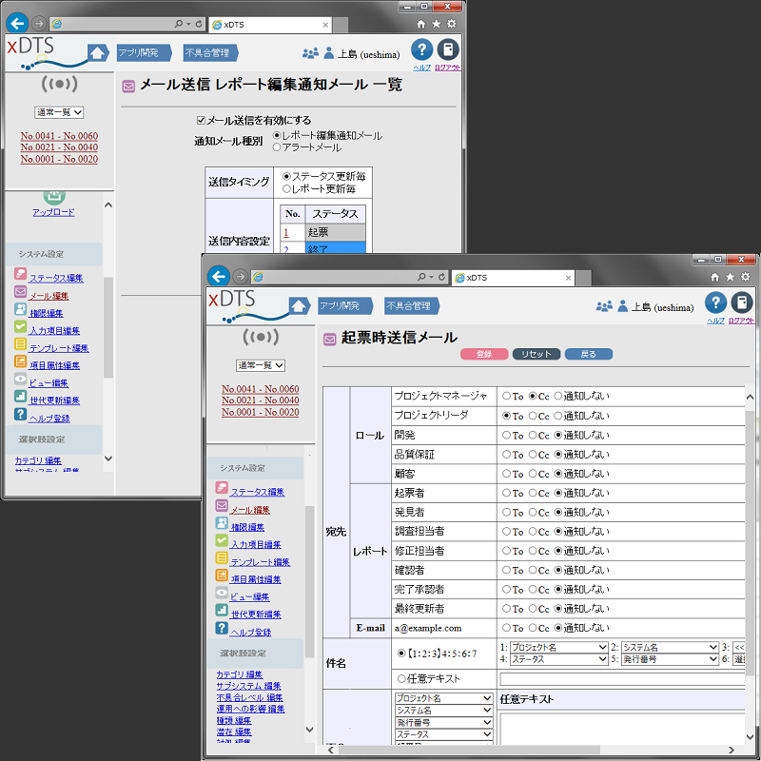Click the home icon in the front window
Viewport: 761px width, 761px height.
point(300,306)
